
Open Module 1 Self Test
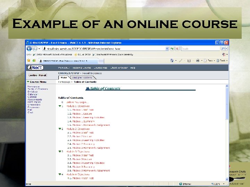tap(83, 110)
